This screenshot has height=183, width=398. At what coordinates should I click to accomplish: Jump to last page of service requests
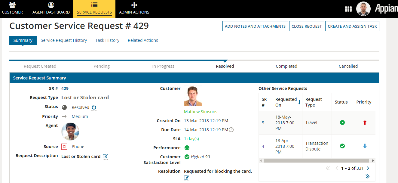pyautogui.click(x=367, y=176)
